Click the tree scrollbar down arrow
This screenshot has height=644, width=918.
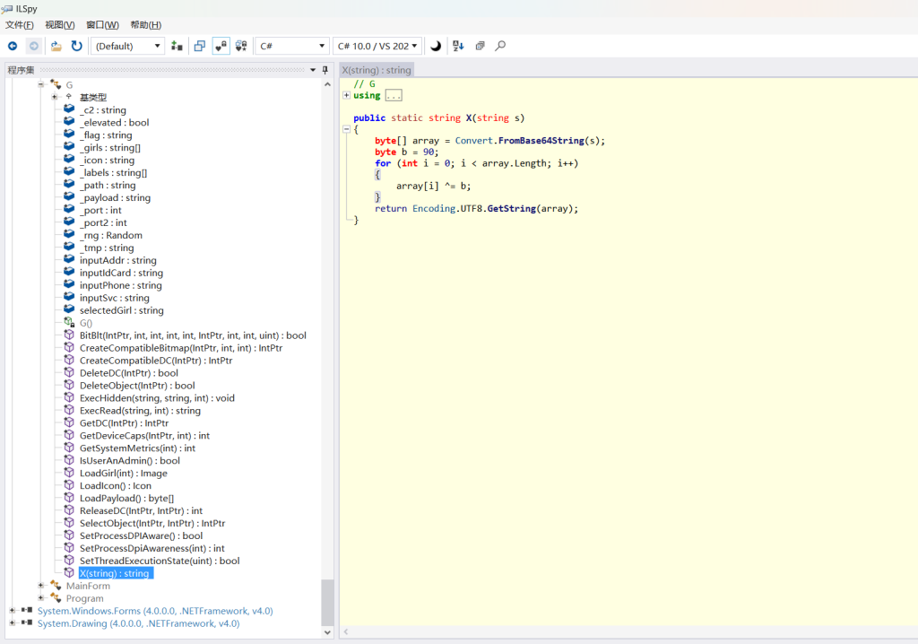point(327,632)
